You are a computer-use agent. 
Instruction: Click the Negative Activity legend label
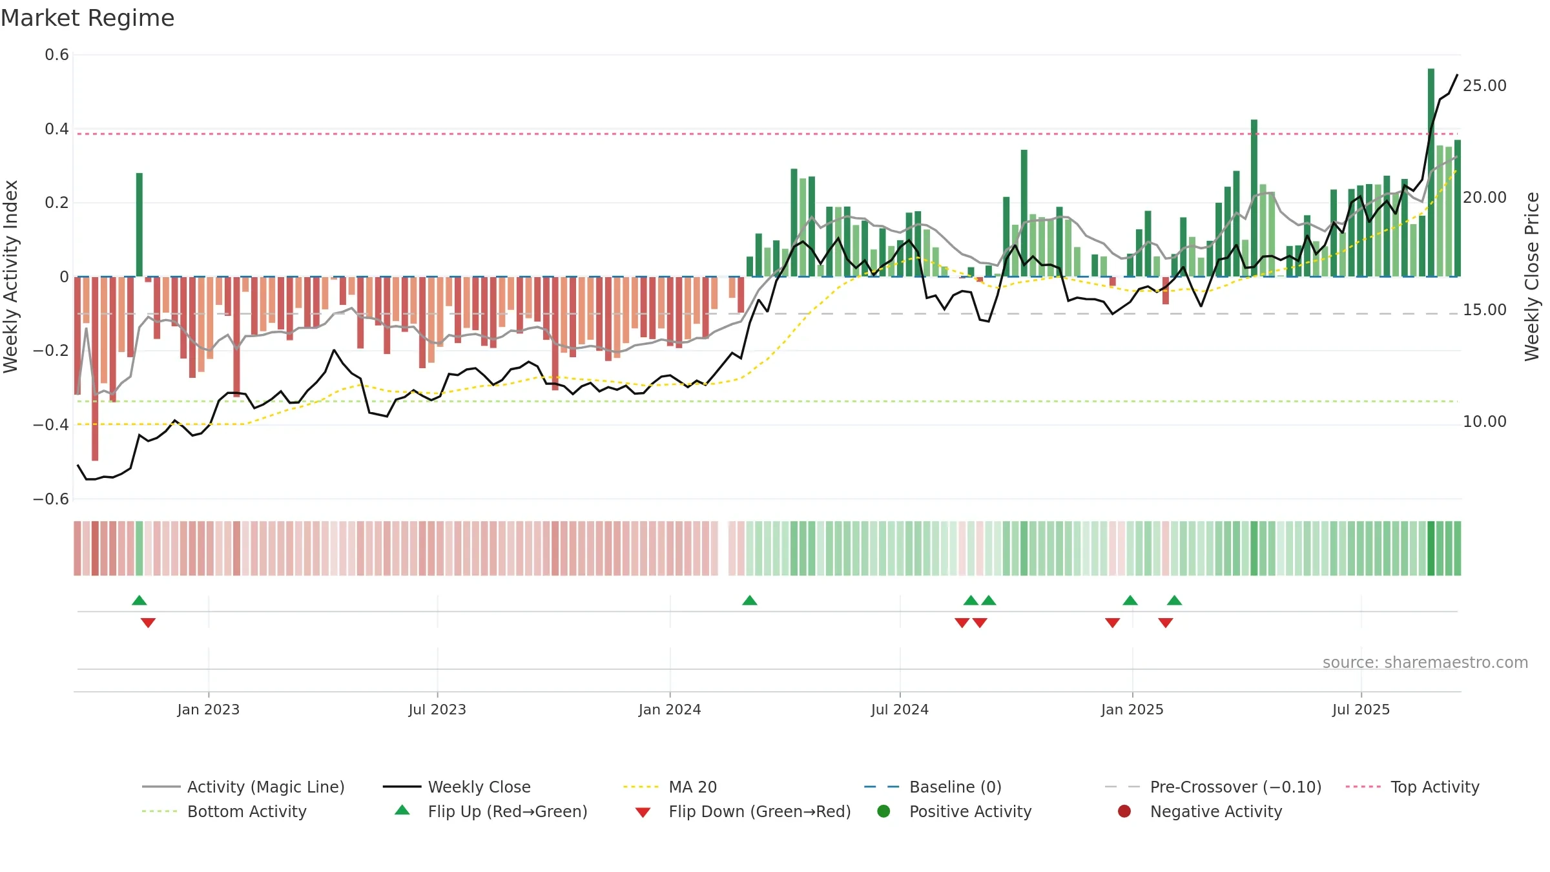point(1216,811)
